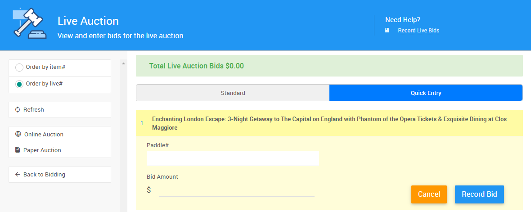This screenshot has height=212, width=531.
Task: Switch to the Standard entry tab
Action: point(233,93)
